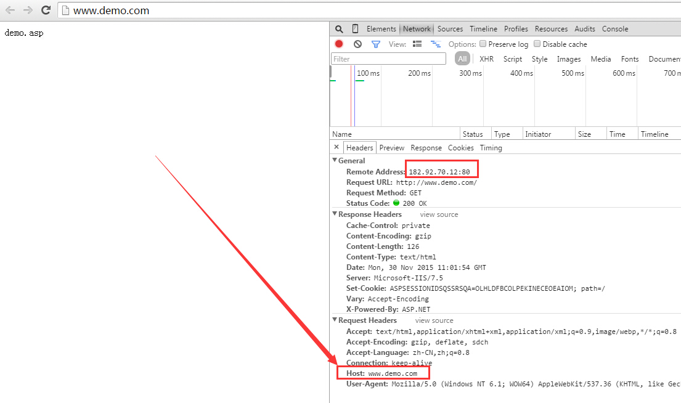Clear the network log
The width and height of the screenshot is (681, 403).
(357, 44)
